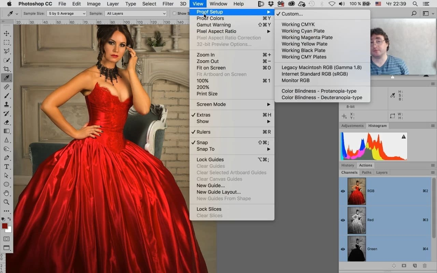Select the Zoom tool
Image resolution: width=437 pixels, height=273 pixels.
click(6, 202)
